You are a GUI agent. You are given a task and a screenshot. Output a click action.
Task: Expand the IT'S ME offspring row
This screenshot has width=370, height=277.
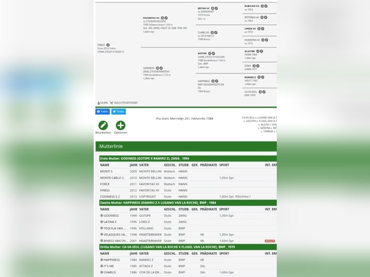point(101,266)
